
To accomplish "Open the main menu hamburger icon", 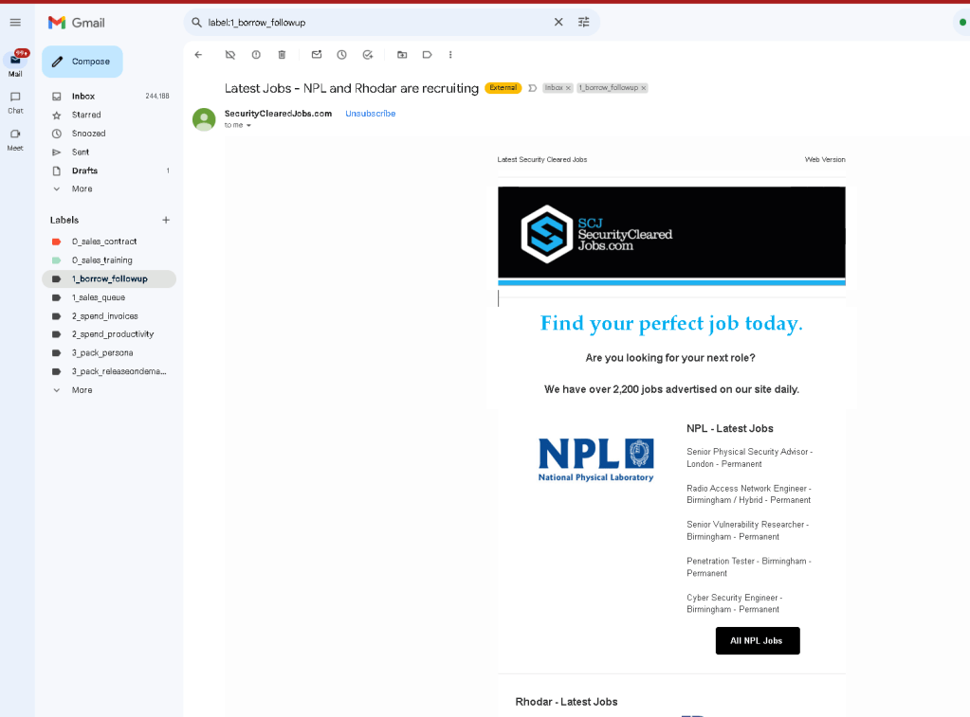I will pos(15,23).
